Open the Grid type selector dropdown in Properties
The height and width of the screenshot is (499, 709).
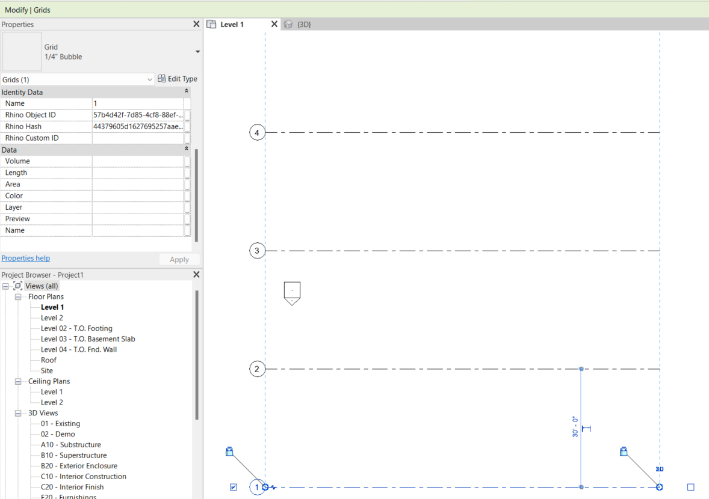point(197,52)
